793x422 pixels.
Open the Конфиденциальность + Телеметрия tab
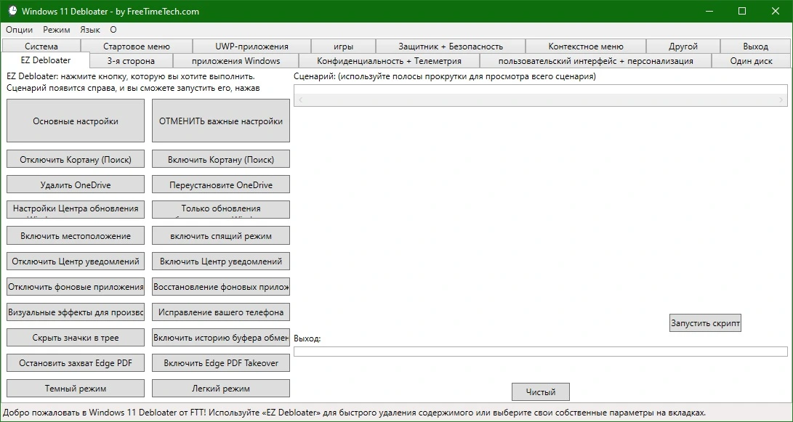click(x=389, y=60)
